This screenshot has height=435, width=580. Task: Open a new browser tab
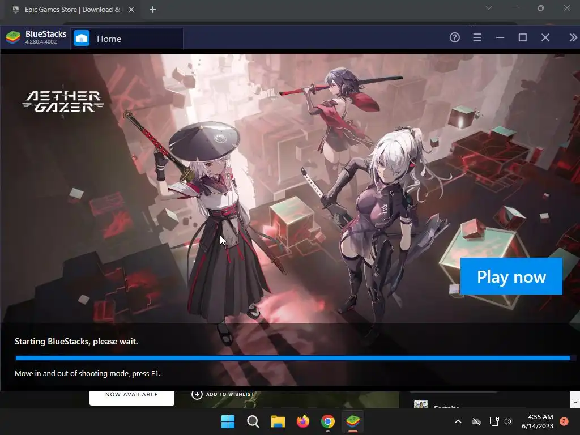(x=153, y=10)
